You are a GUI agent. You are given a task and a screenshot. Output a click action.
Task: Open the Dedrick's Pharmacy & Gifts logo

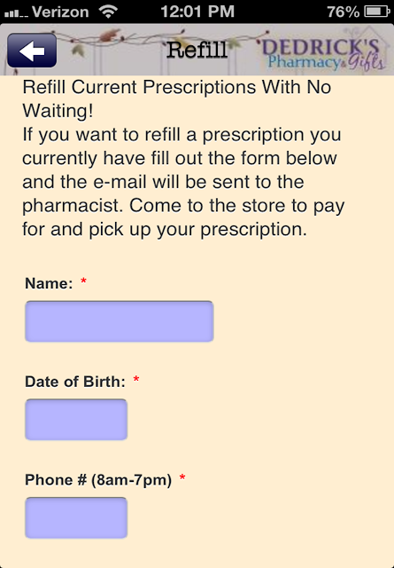pyautogui.click(x=321, y=53)
